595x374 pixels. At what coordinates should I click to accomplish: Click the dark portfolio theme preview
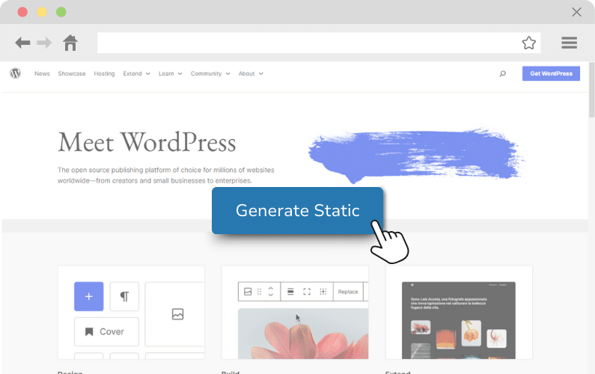coord(458,320)
